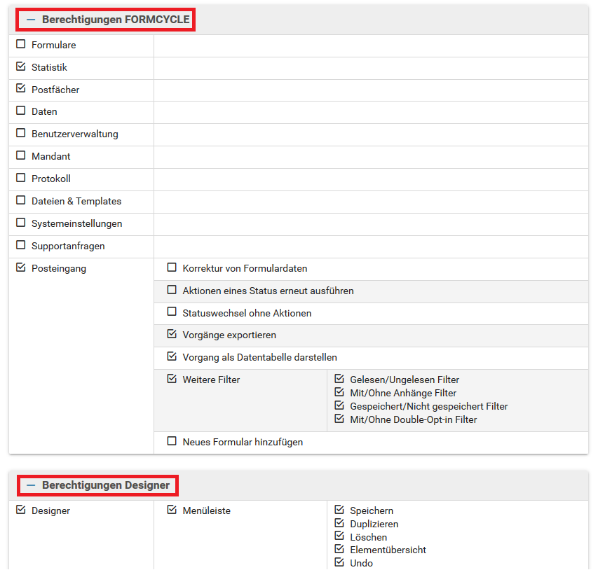Collapse the Berechtigungen Designer section
The width and height of the screenshot is (598, 570).
tap(32, 485)
